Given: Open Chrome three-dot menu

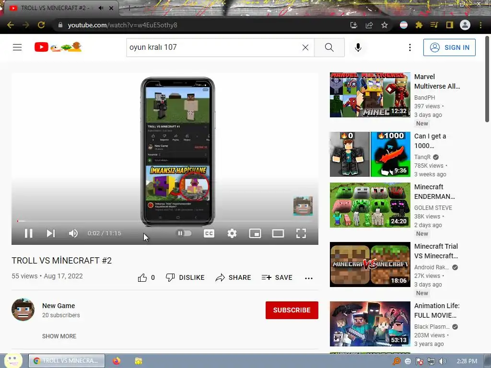Looking at the screenshot, I should click(480, 25).
